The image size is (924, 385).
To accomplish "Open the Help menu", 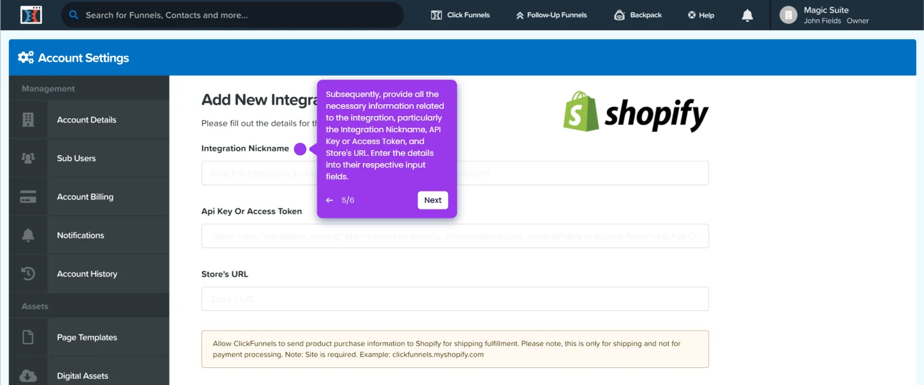I will (x=701, y=15).
